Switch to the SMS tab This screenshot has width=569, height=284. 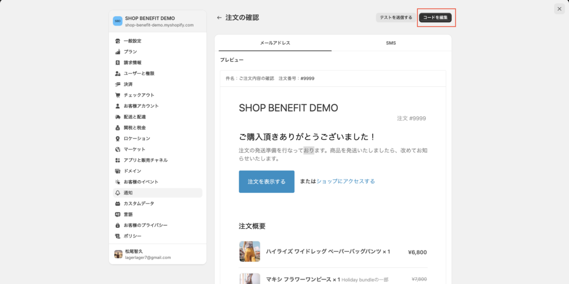tap(391, 43)
